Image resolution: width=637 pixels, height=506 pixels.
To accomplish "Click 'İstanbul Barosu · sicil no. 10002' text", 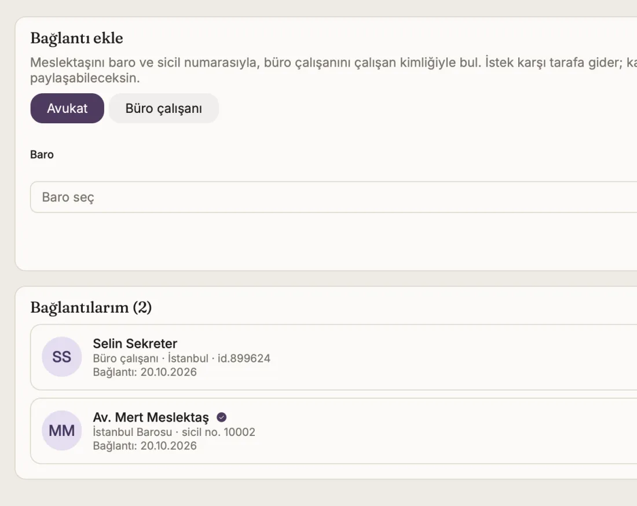I will tap(174, 432).
